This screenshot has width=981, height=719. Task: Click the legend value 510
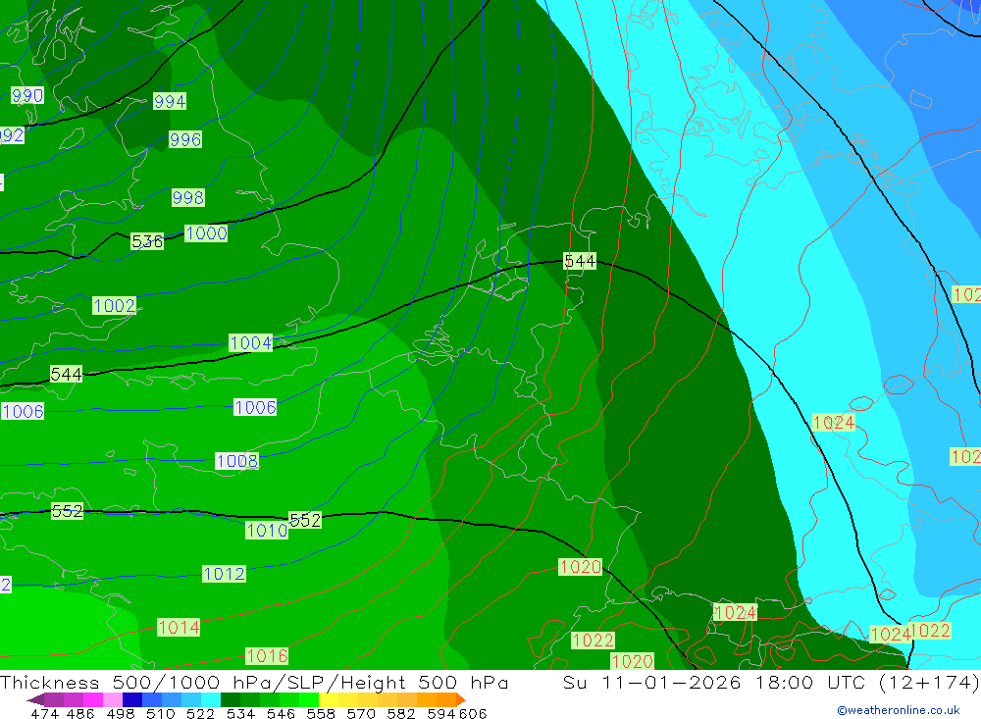(x=160, y=714)
